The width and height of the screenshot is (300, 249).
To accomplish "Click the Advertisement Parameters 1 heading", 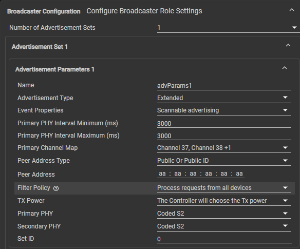I will 55,69.
